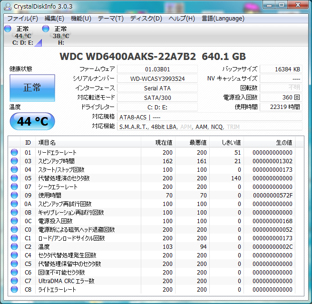
Task: Click status circle for 04 スタート/ストップ回数
Action: tap(14, 169)
